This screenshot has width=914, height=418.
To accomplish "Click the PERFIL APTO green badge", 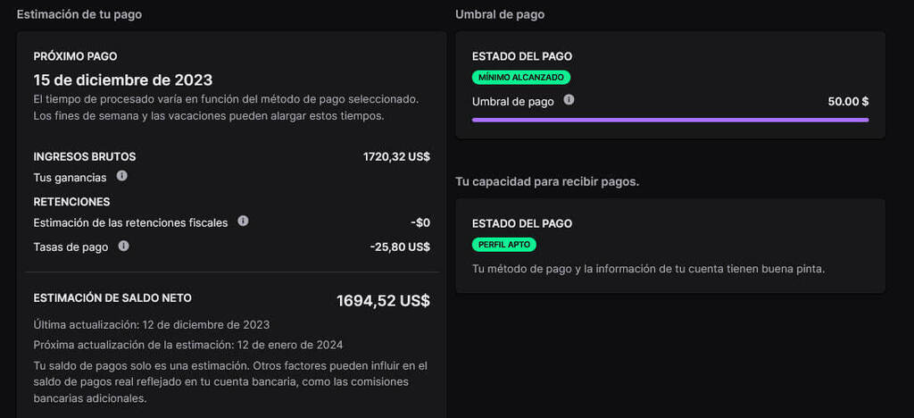I will coord(503,245).
